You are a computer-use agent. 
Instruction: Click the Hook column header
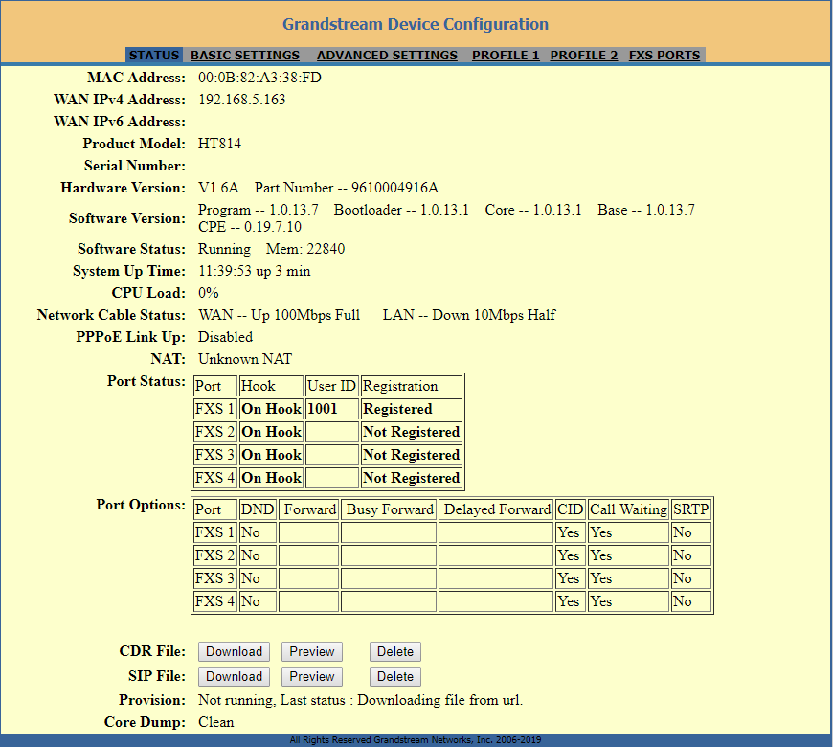click(x=272, y=386)
